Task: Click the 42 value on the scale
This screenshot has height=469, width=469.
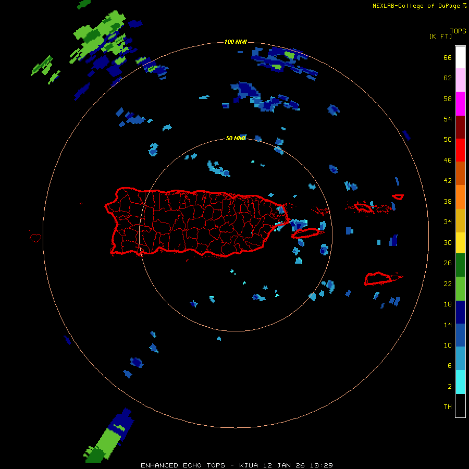Action: (x=448, y=181)
